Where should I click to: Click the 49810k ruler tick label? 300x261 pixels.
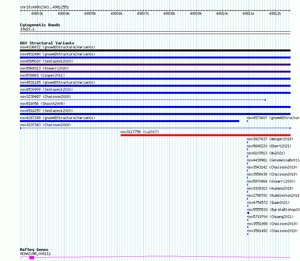pos(222,13)
